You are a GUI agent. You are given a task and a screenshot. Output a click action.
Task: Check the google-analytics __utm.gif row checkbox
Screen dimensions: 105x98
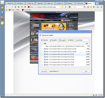[42, 46]
